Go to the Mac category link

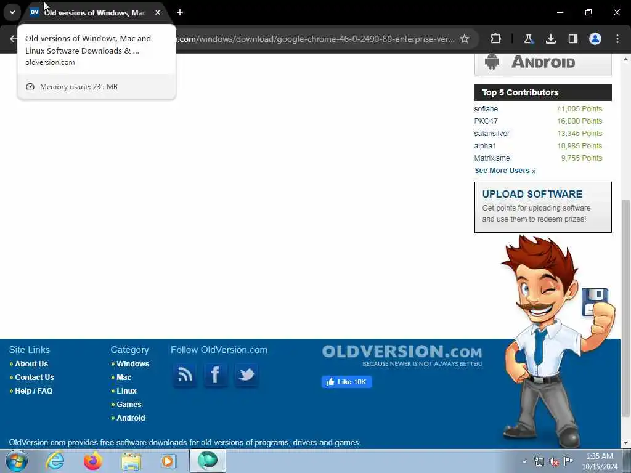(124, 378)
